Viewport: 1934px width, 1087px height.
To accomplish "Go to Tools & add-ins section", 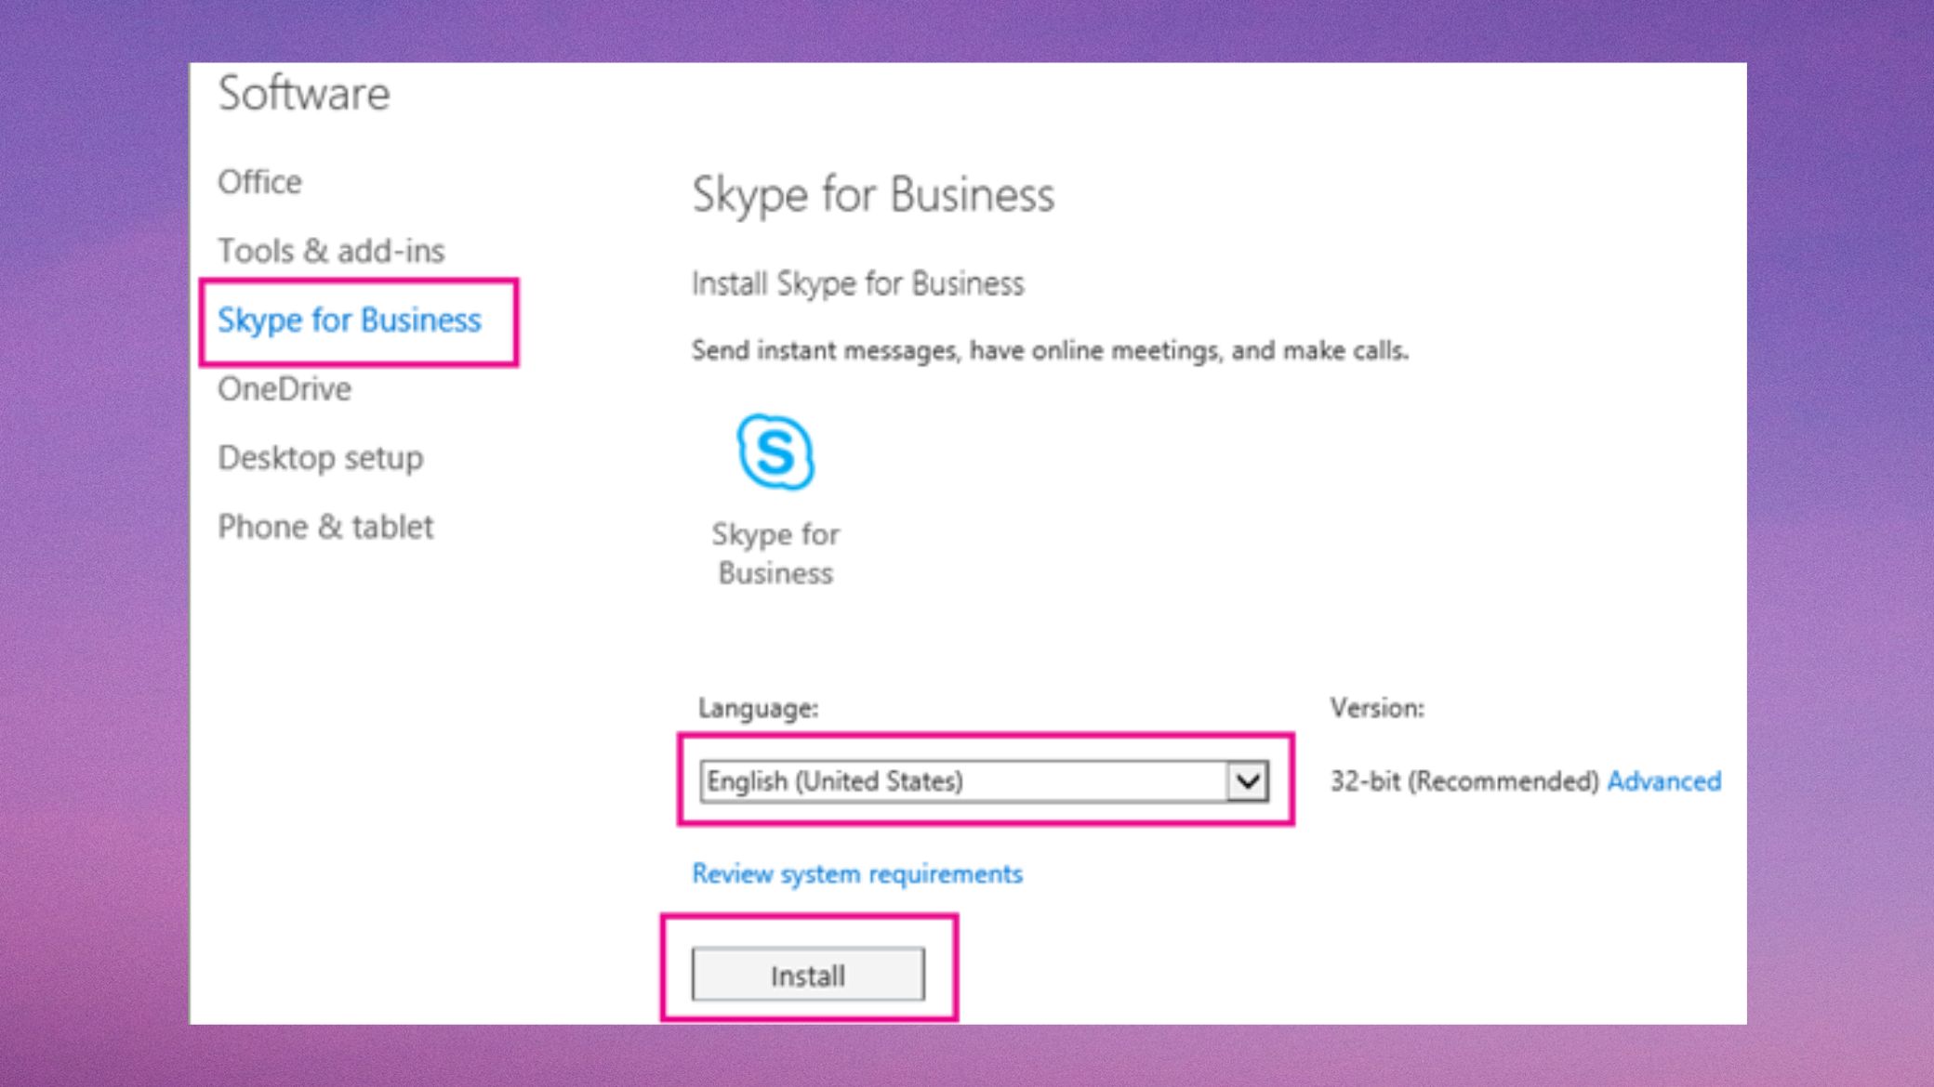I will click(331, 251).
